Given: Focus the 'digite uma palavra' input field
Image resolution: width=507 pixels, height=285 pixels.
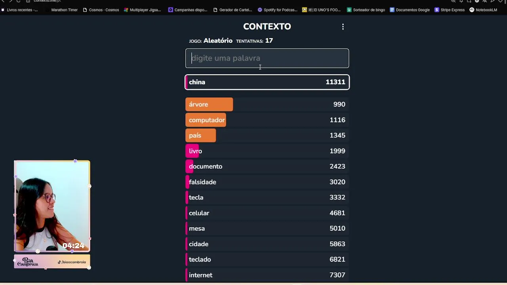Looking at the screenshot, I should pyautogui.click(x=267, y=58).
